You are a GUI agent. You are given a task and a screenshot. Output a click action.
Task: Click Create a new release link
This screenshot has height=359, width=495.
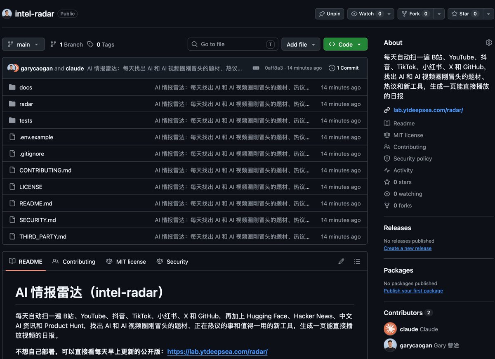point(408,248)
